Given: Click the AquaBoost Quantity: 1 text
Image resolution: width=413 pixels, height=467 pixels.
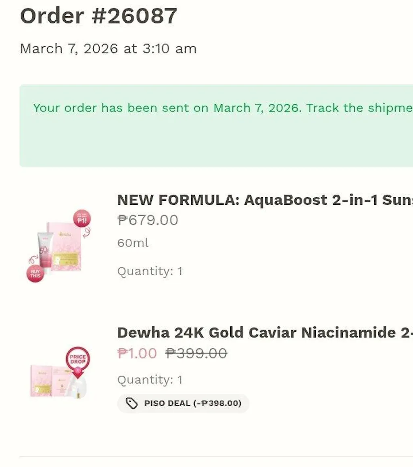Looking at the screenshot, I should tap(150, 271).
